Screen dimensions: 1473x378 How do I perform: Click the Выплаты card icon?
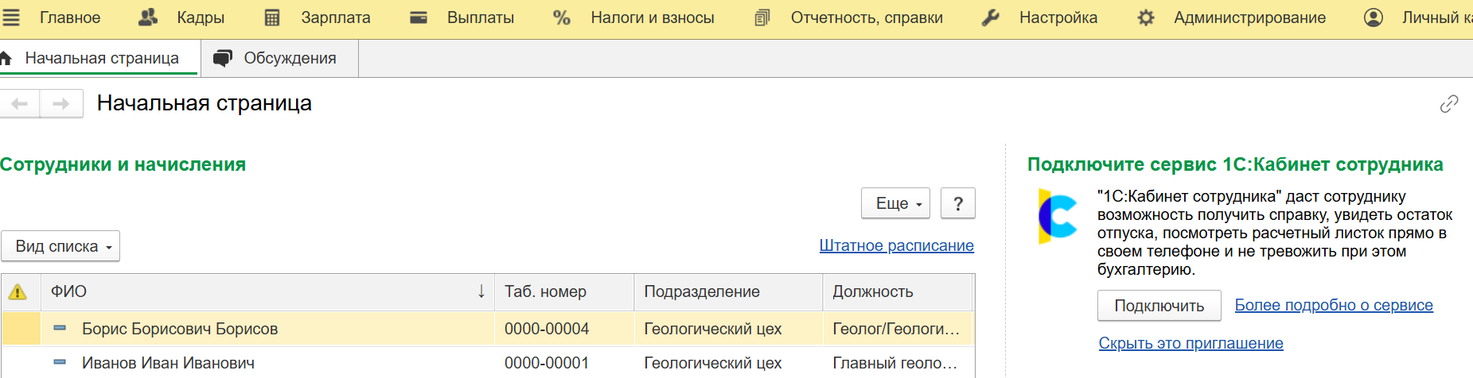click(x=419, y=17)
